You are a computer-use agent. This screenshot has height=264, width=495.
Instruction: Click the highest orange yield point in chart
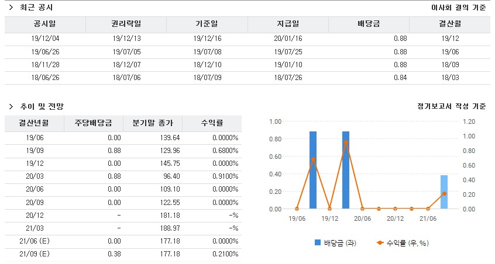click(x=346, y=143)
